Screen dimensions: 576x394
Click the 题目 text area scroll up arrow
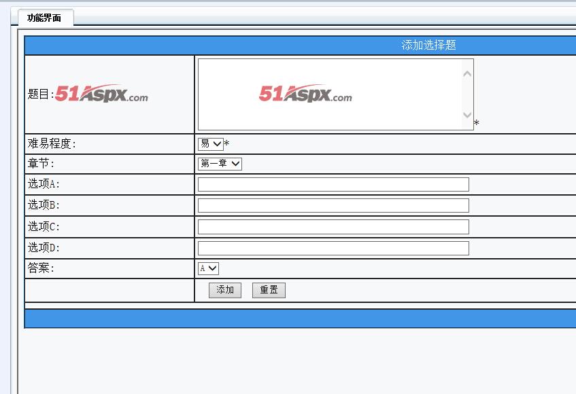467,74
